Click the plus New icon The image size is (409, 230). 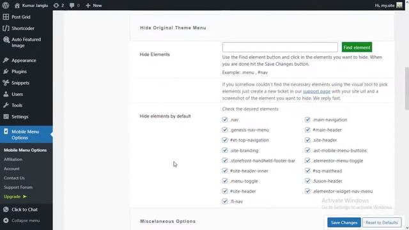88,5
